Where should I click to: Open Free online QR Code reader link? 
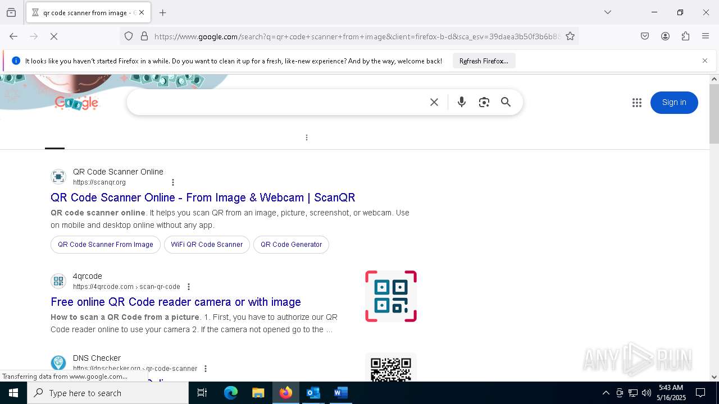pos(176,302)
